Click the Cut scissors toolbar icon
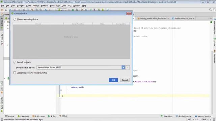 click(x=24, y=10)
